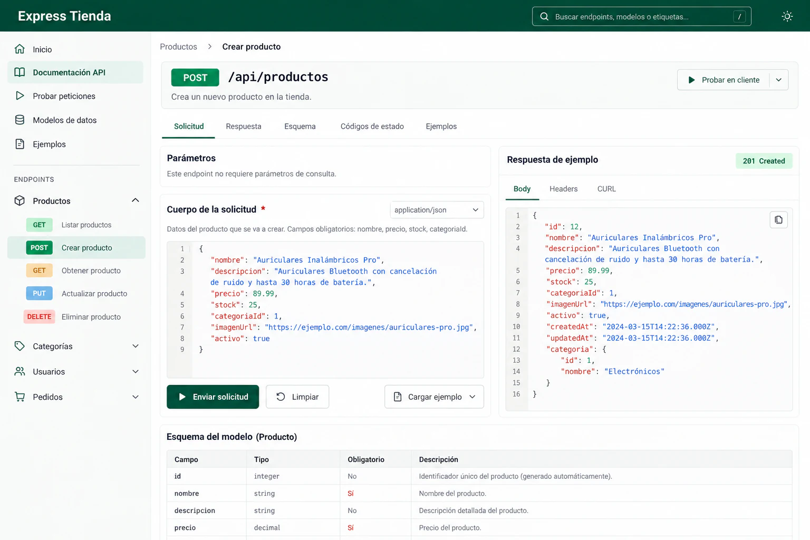Select the CURL tab in example response
This screenshot has height=540, width=810.
point(606,189)
